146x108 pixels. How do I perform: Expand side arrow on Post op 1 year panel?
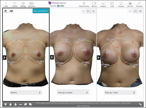coord(99,58)
